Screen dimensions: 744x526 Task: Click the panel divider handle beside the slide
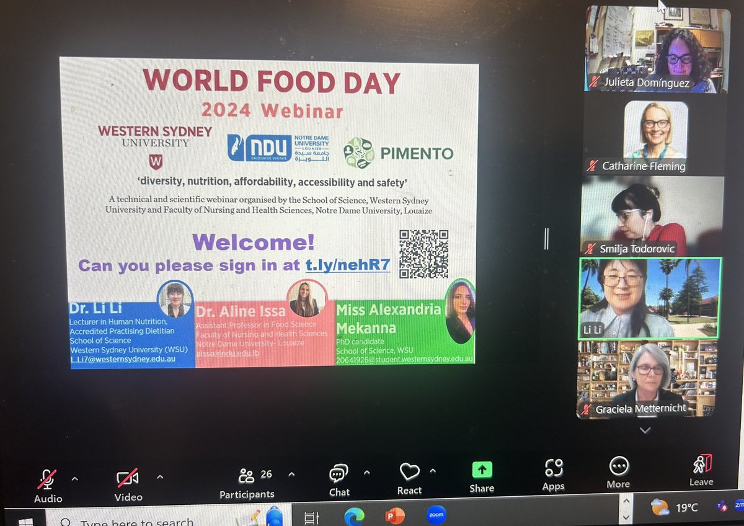pyautogui.click(x=546, y=239)
